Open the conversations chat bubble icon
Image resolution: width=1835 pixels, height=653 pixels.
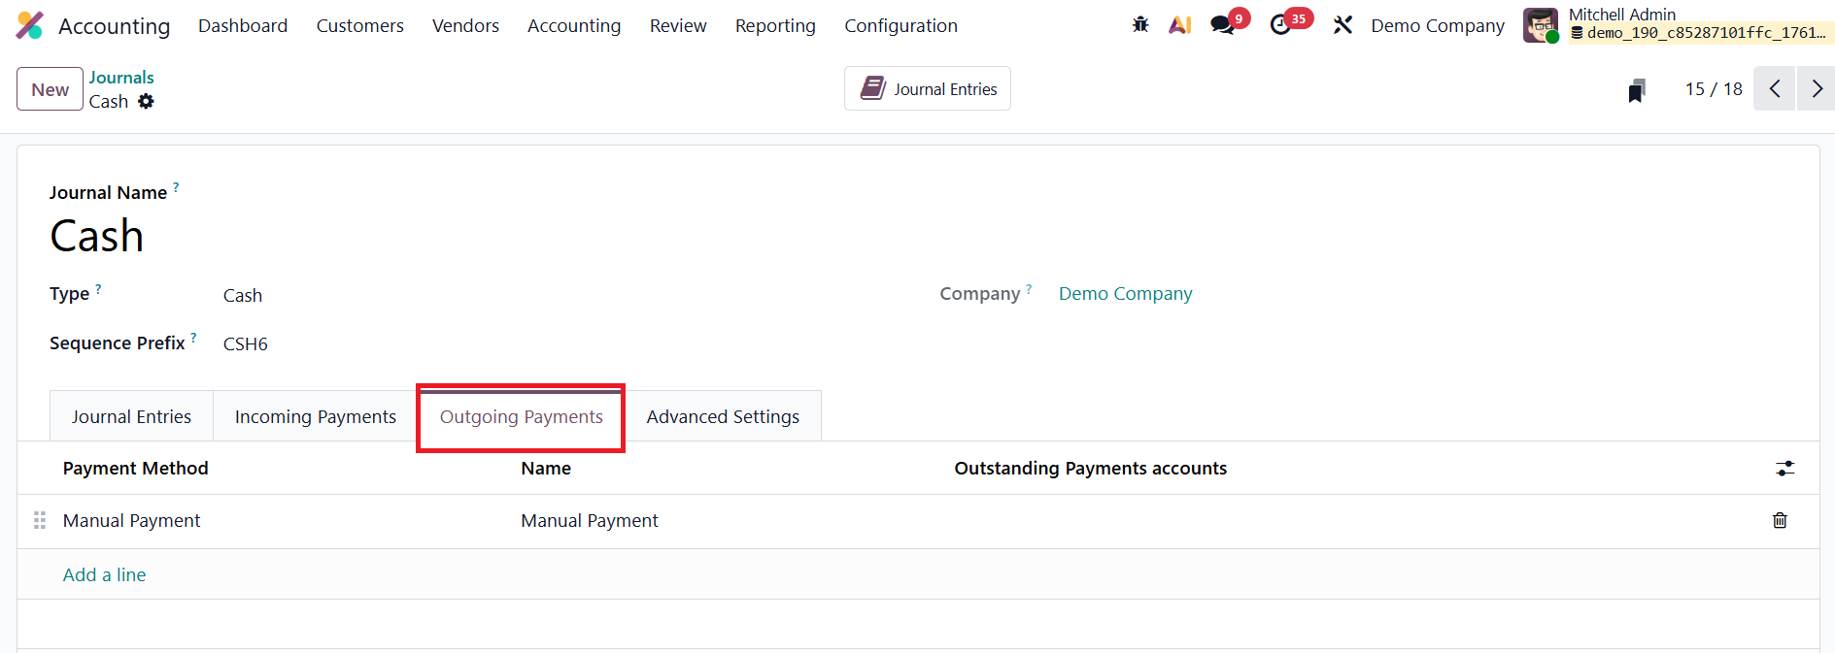pyautogui.click(x=1223, y=25)
